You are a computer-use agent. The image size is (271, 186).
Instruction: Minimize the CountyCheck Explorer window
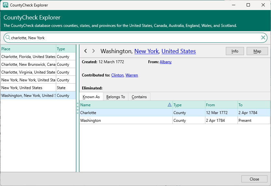(234, 5)
